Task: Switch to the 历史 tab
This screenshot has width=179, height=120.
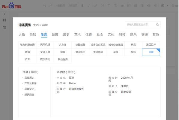Action: [x=66, y=34]
